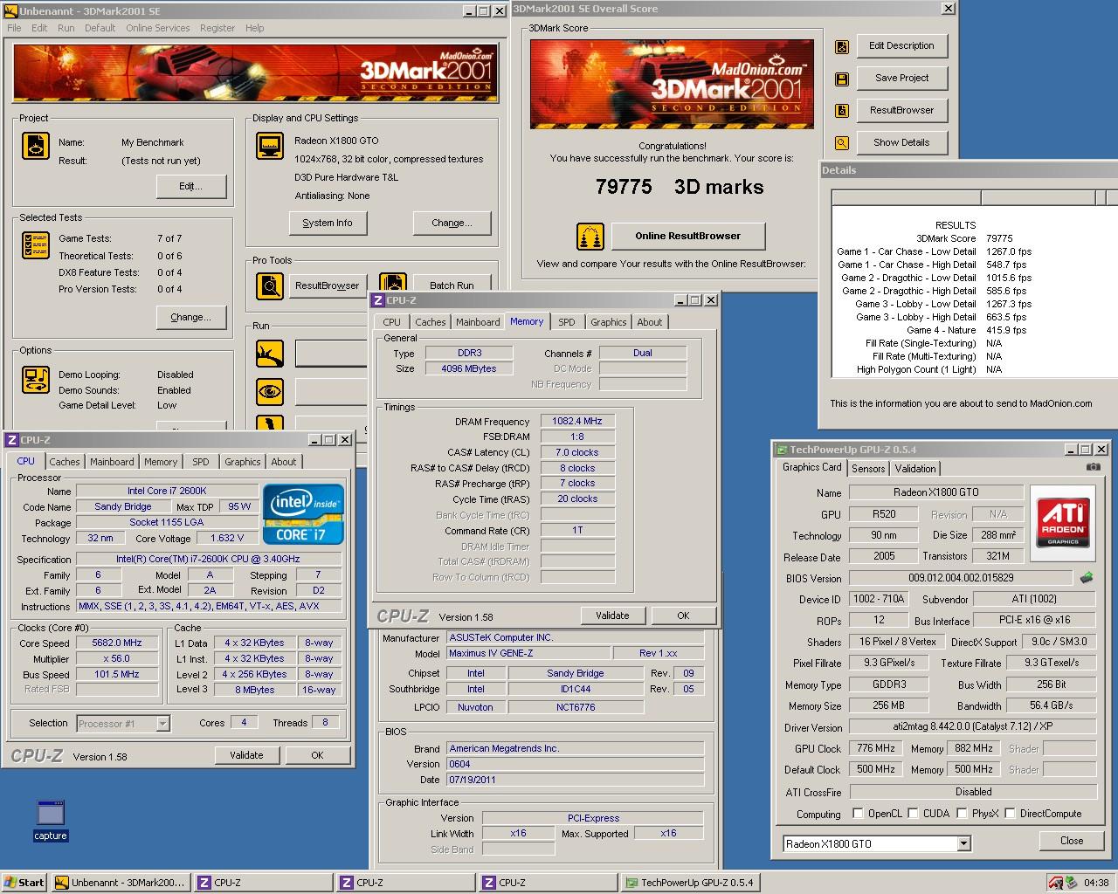Open the Processor #1 selection dropdown
Screen dimensions: 1118x894
162,724
